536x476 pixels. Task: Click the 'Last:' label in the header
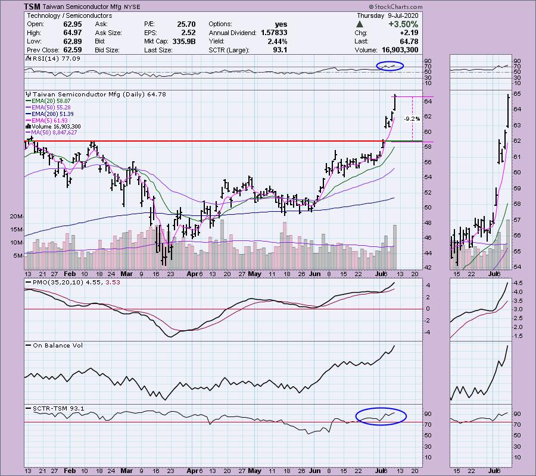point(362,41)
